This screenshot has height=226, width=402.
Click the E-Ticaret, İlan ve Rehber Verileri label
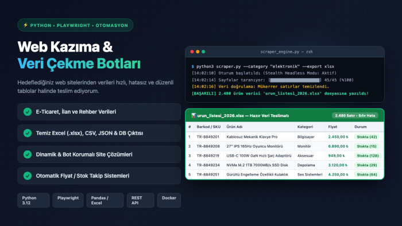click(x=76, y=112)
